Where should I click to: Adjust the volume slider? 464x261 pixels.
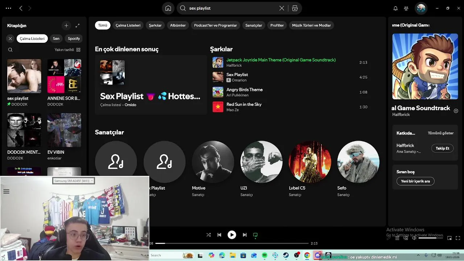pos(431,238)
